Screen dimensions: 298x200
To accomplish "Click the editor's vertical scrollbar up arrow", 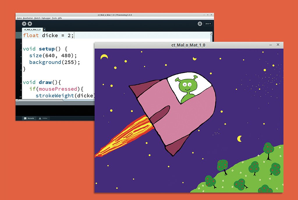I will (212, 33).
